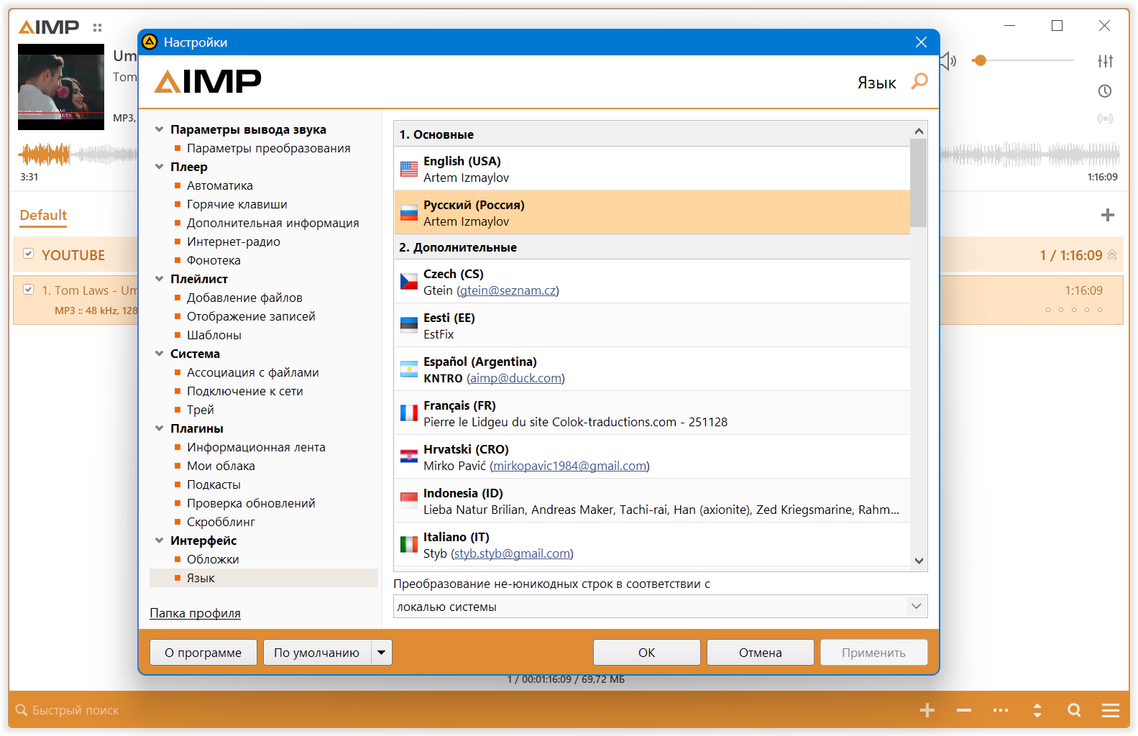Select Eesti (EE) language
The width and height of the screenshot is (1138, 736).
[x=652, y=326]
